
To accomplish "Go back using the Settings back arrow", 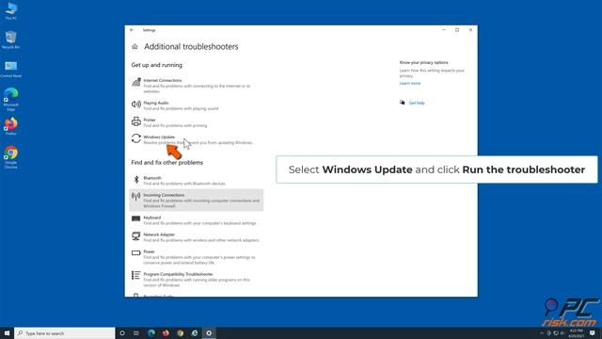I will (132, 30).
